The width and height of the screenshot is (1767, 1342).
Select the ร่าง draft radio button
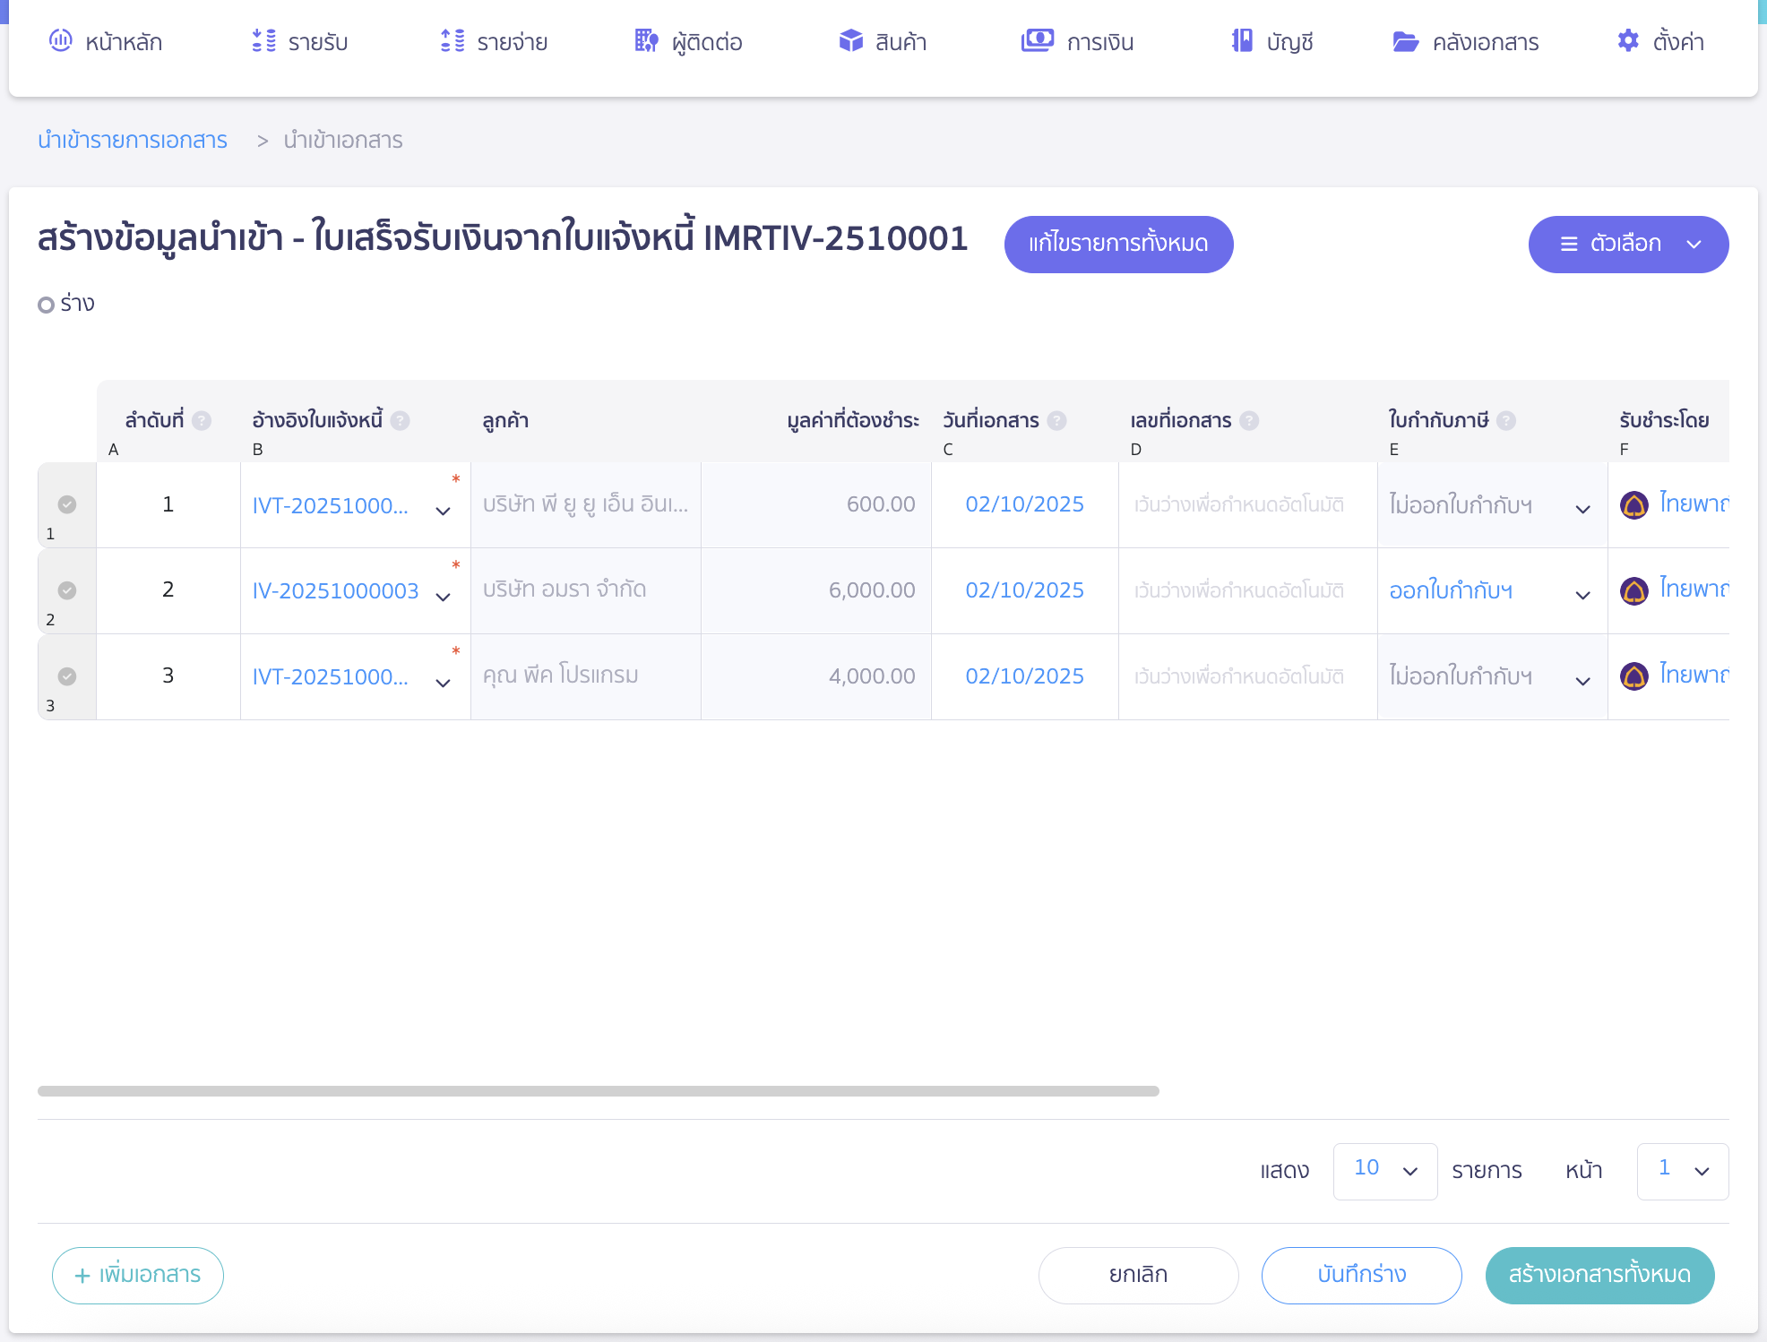46,304
